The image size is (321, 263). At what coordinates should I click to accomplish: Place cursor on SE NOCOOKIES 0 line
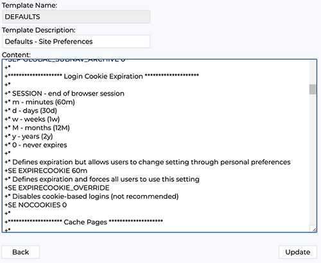coord(36,205)
